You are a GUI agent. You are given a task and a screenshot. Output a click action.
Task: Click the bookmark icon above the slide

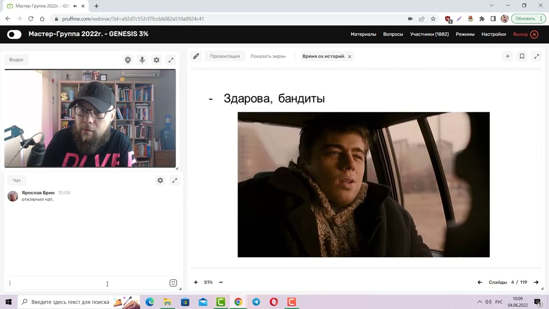[x=522, y=56]
